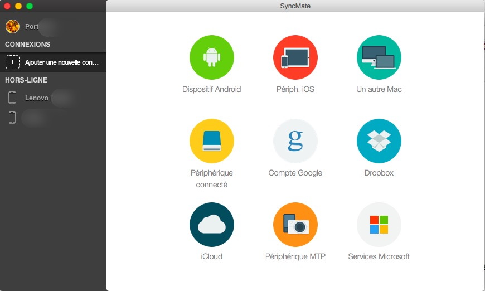
Task: Open the Services Microsoft icon
Action: [379, 225]
